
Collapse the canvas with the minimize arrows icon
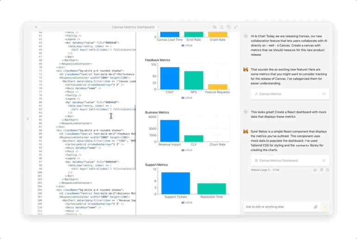click(235, 27)
